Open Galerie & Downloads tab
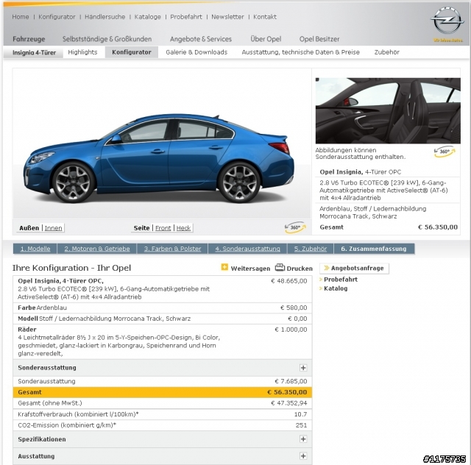The height and width of the screenshot is (465, 471). click(x=196, y=52)
